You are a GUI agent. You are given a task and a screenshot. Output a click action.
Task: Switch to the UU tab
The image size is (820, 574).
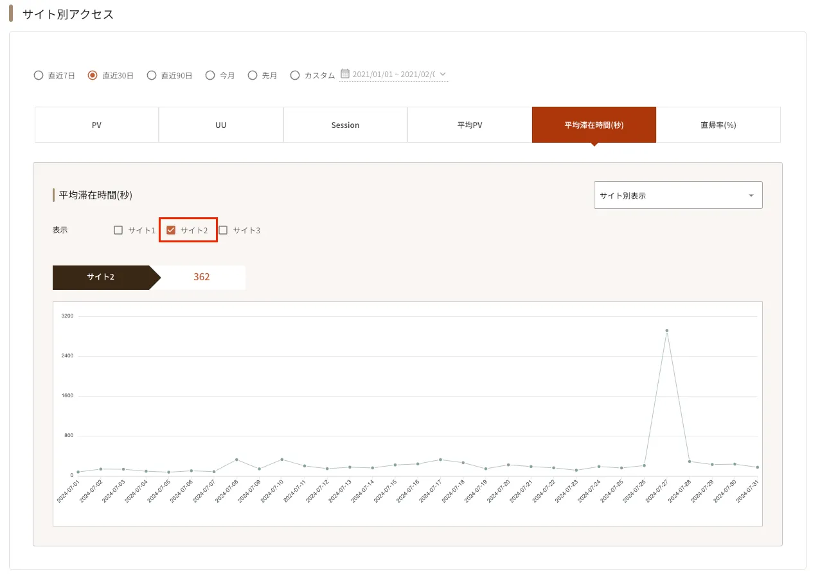click(x=221, y=125)
